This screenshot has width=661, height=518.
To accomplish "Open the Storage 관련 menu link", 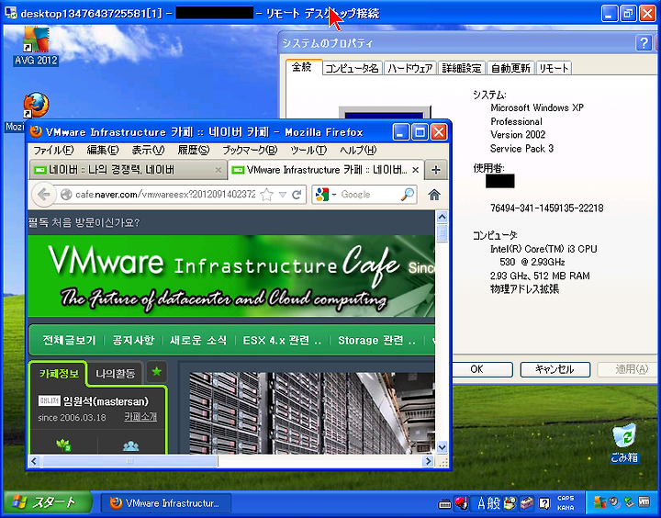I will 377,341.
